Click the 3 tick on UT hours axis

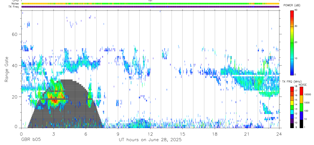pos(53,134)
